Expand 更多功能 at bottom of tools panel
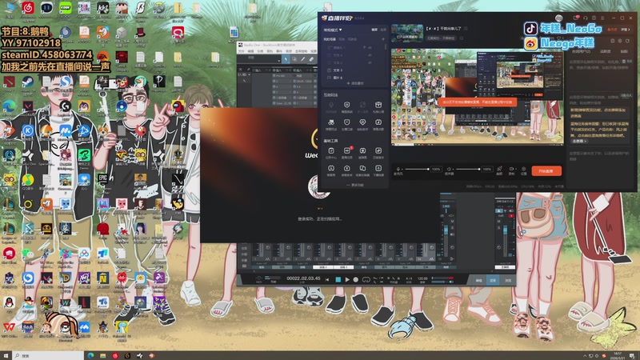The height and width of the screenshot is (360, 640). [x=355, y=185]
